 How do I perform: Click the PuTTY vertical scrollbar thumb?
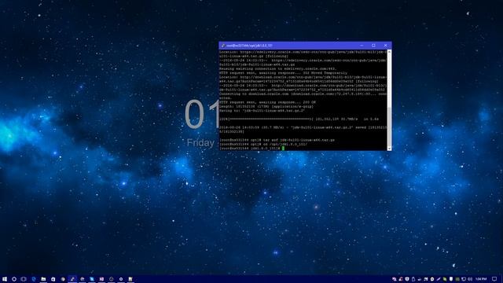pos(389,127)
